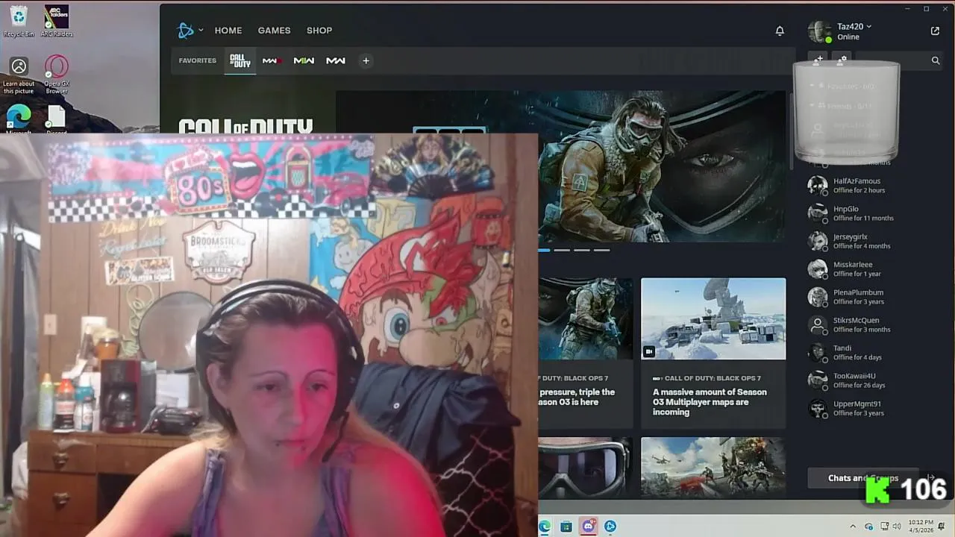Select Opera GX Browser desktop icon
The height and width of the screenshot is (537, 955).
57,75
